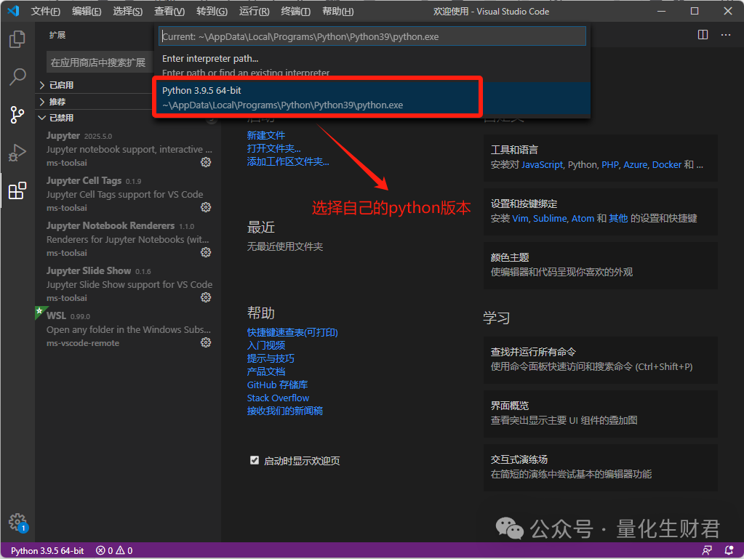Click the Split Editor icon top right

tap(702, 33)
